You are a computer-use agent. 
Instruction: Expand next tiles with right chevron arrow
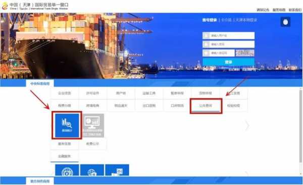[x=247, y=126]
